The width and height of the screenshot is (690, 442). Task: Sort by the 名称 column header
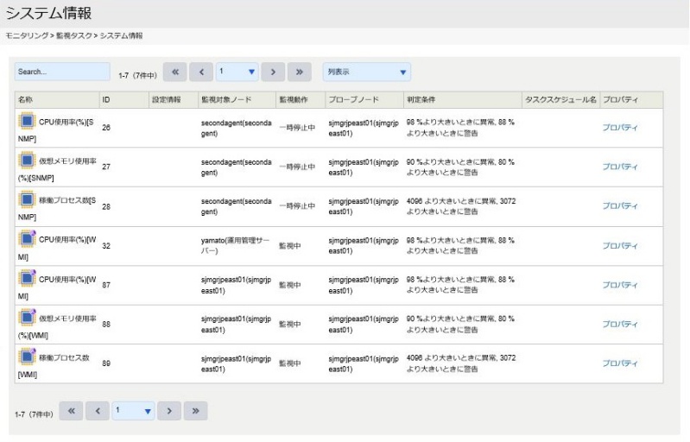(x=57, y=100)
